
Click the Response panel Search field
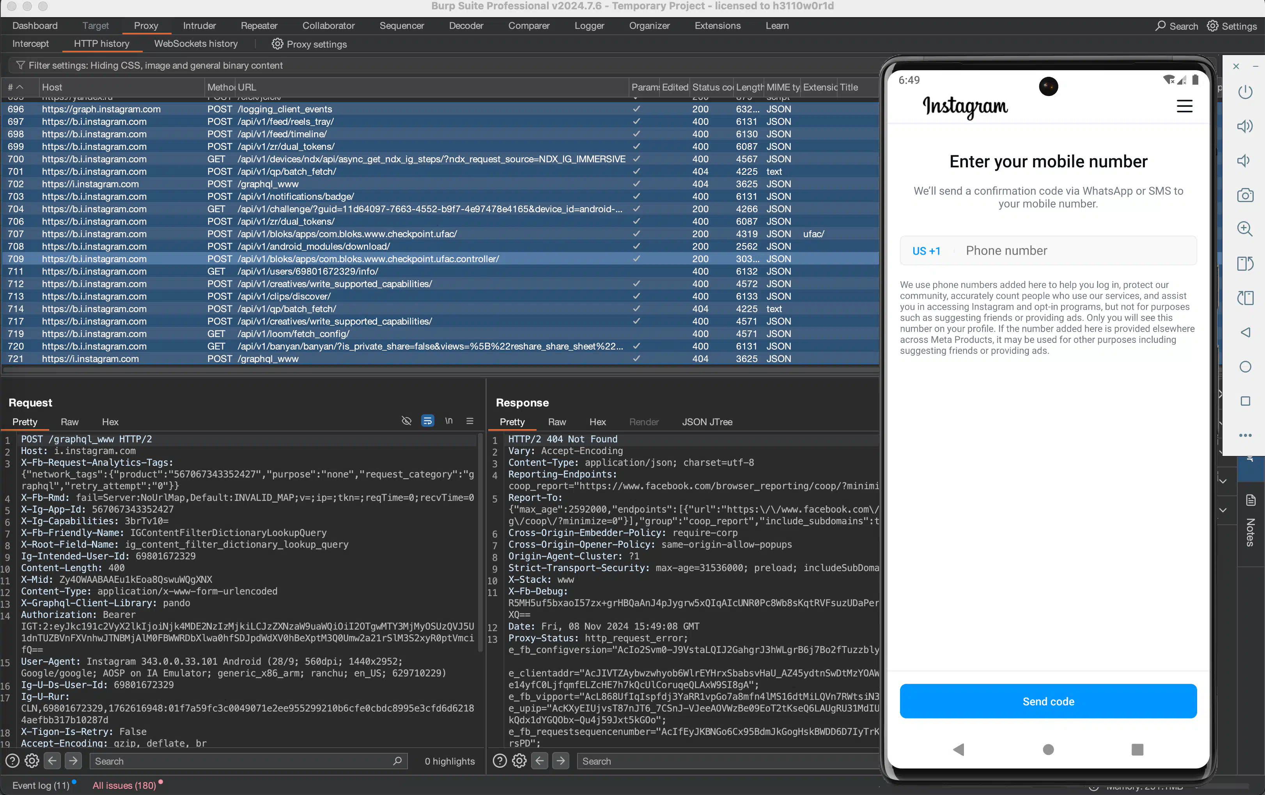[x=728, y=761]
